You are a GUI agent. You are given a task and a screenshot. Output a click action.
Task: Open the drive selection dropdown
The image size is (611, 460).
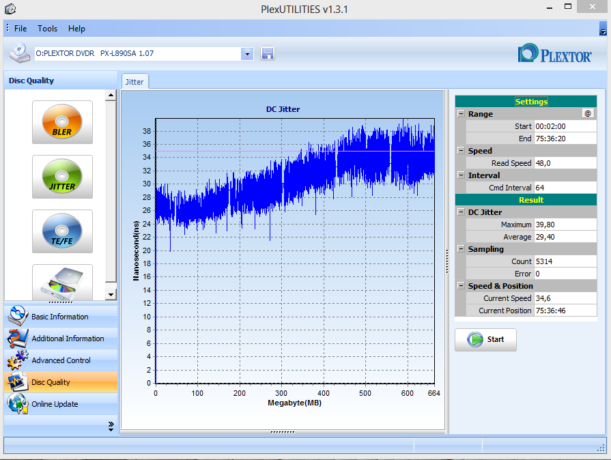click(x=247, y=54)
